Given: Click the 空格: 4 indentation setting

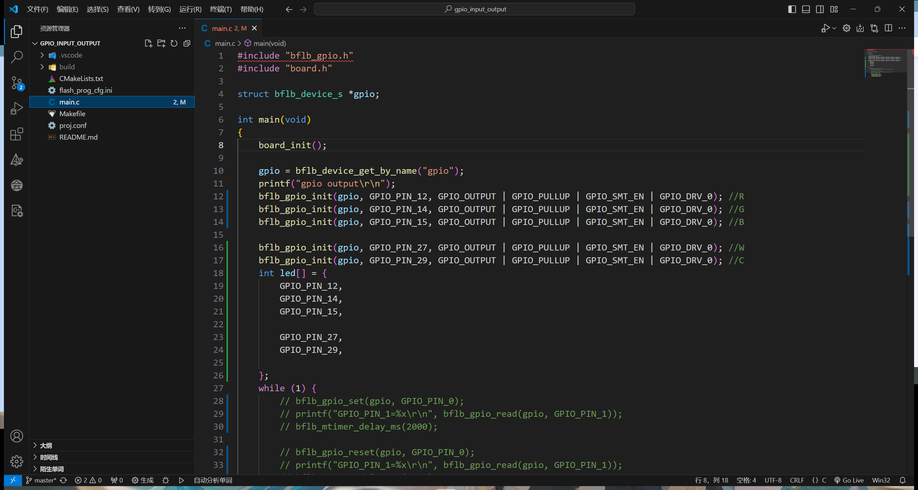Looking at the screenshot, I should pos(746,480).
